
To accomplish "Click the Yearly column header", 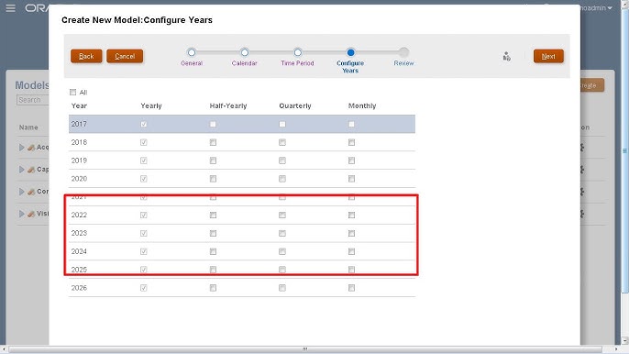I will click(x=151, y=106).
